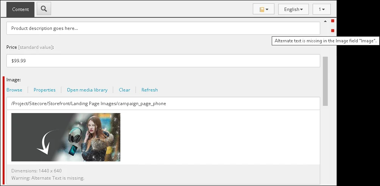The image size is (380, 186).
Task: Open the sections notebook icon dropdown
Action: 263,9
